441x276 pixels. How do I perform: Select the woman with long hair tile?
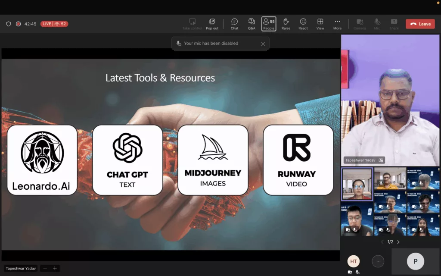coord(423,225)
